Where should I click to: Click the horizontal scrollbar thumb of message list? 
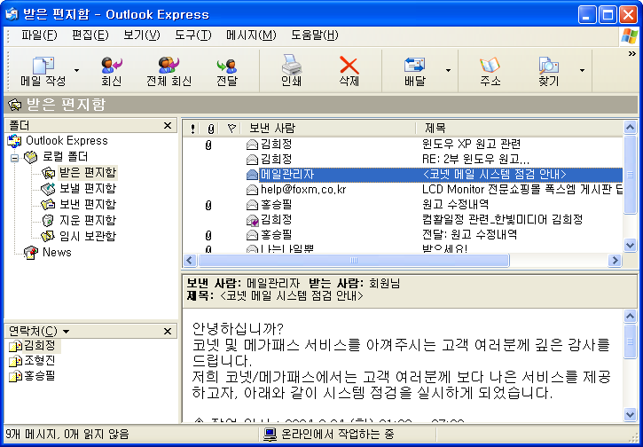click(x=354, y=261)
